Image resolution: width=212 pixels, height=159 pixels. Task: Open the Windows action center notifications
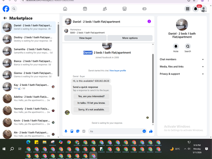[206, 149]
